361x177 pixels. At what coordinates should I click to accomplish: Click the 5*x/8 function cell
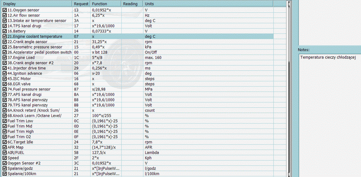click(106, 58)
